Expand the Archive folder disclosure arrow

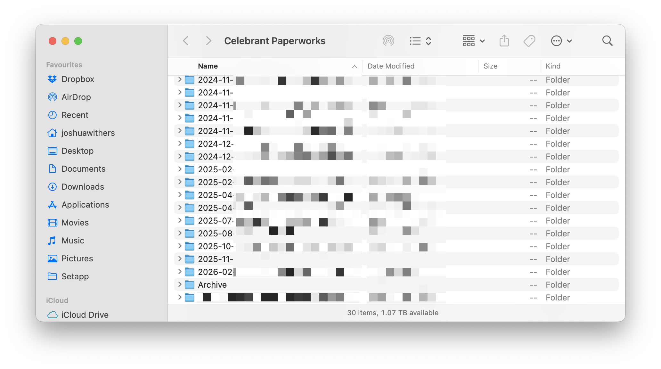click(180, 284)
